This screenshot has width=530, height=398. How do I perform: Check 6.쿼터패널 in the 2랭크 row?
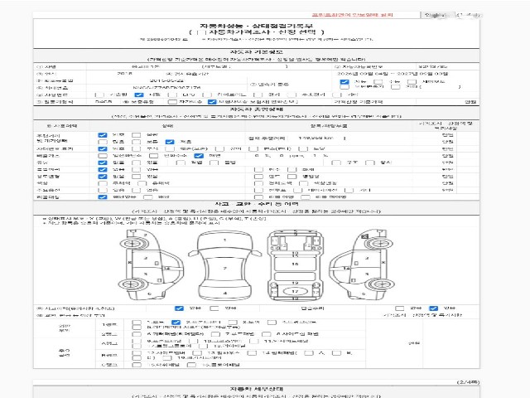point(137,334)
